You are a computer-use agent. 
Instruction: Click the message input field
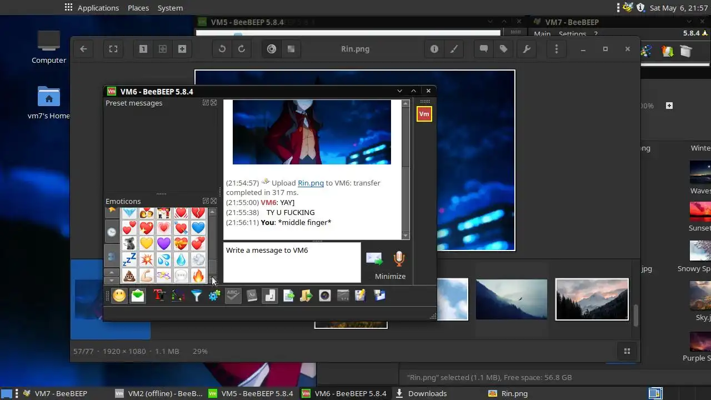pyautogui.click(x=292, y=262)
